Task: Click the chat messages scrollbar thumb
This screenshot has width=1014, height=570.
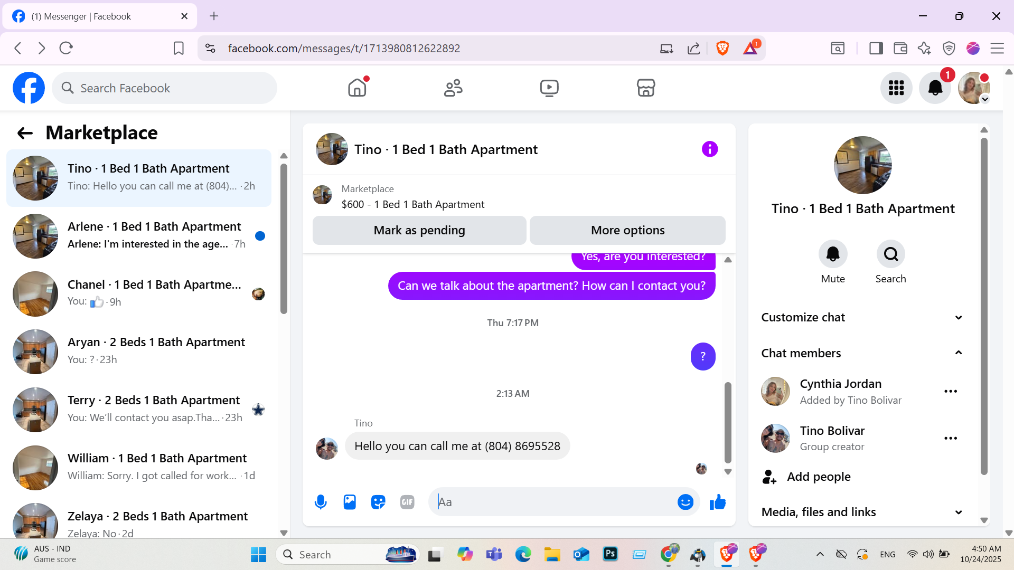Action: click(x=728, y=423)
